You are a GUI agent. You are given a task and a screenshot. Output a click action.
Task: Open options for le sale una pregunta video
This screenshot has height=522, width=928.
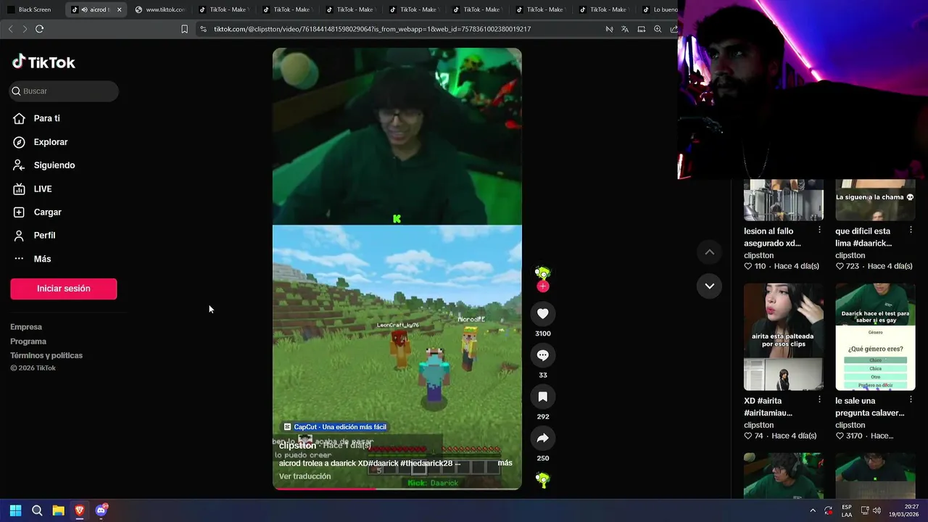[x=911, y=399]
